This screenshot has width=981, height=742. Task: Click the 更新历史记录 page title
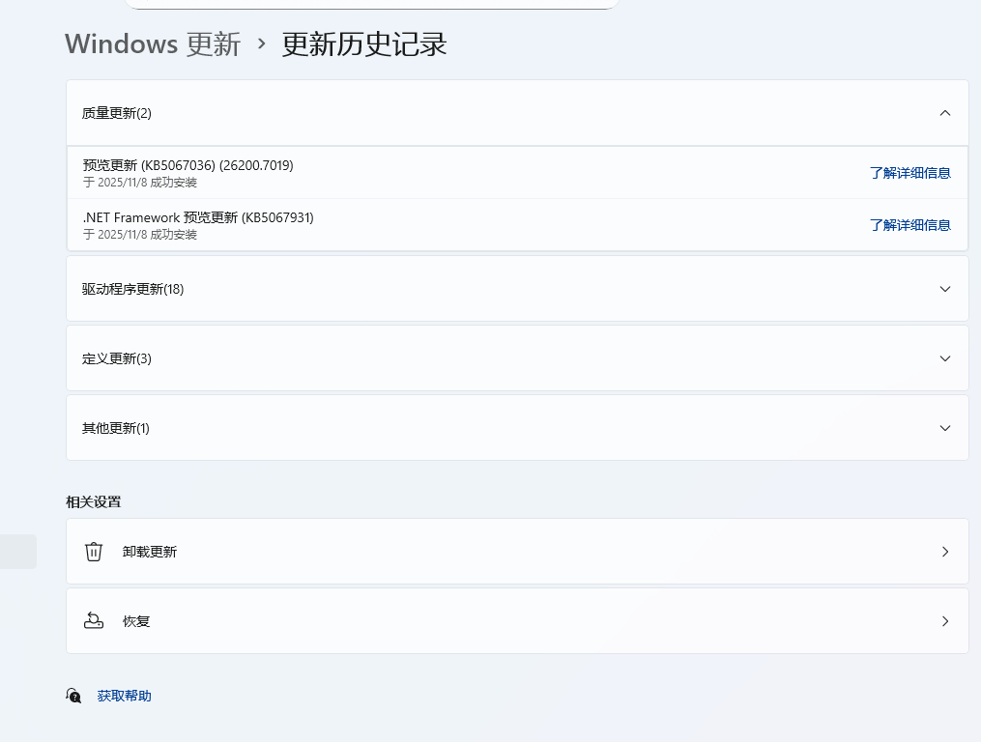coord(364,43)
